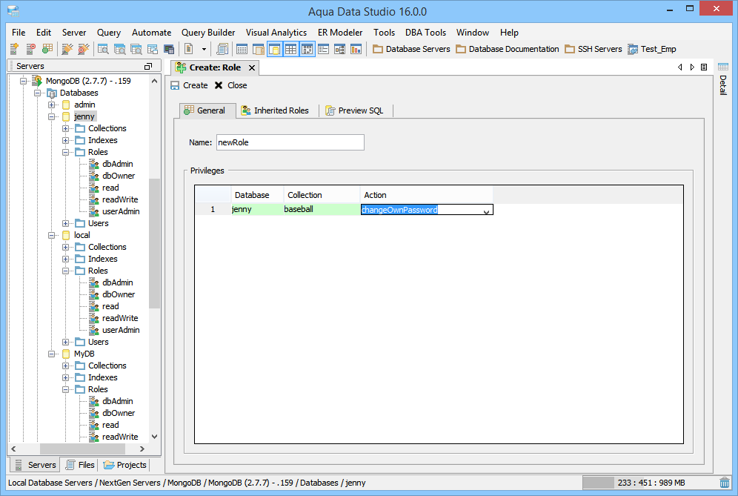Maximize the Servers panel with restore icon
The image size is (738, 496).
coord(148,67)
